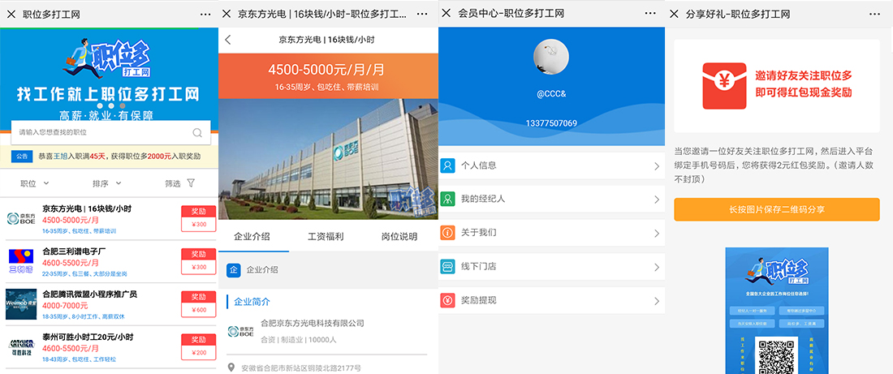Click the search magnifier icon in job search box
893x374 pixels.
click(x=197, y=132)
